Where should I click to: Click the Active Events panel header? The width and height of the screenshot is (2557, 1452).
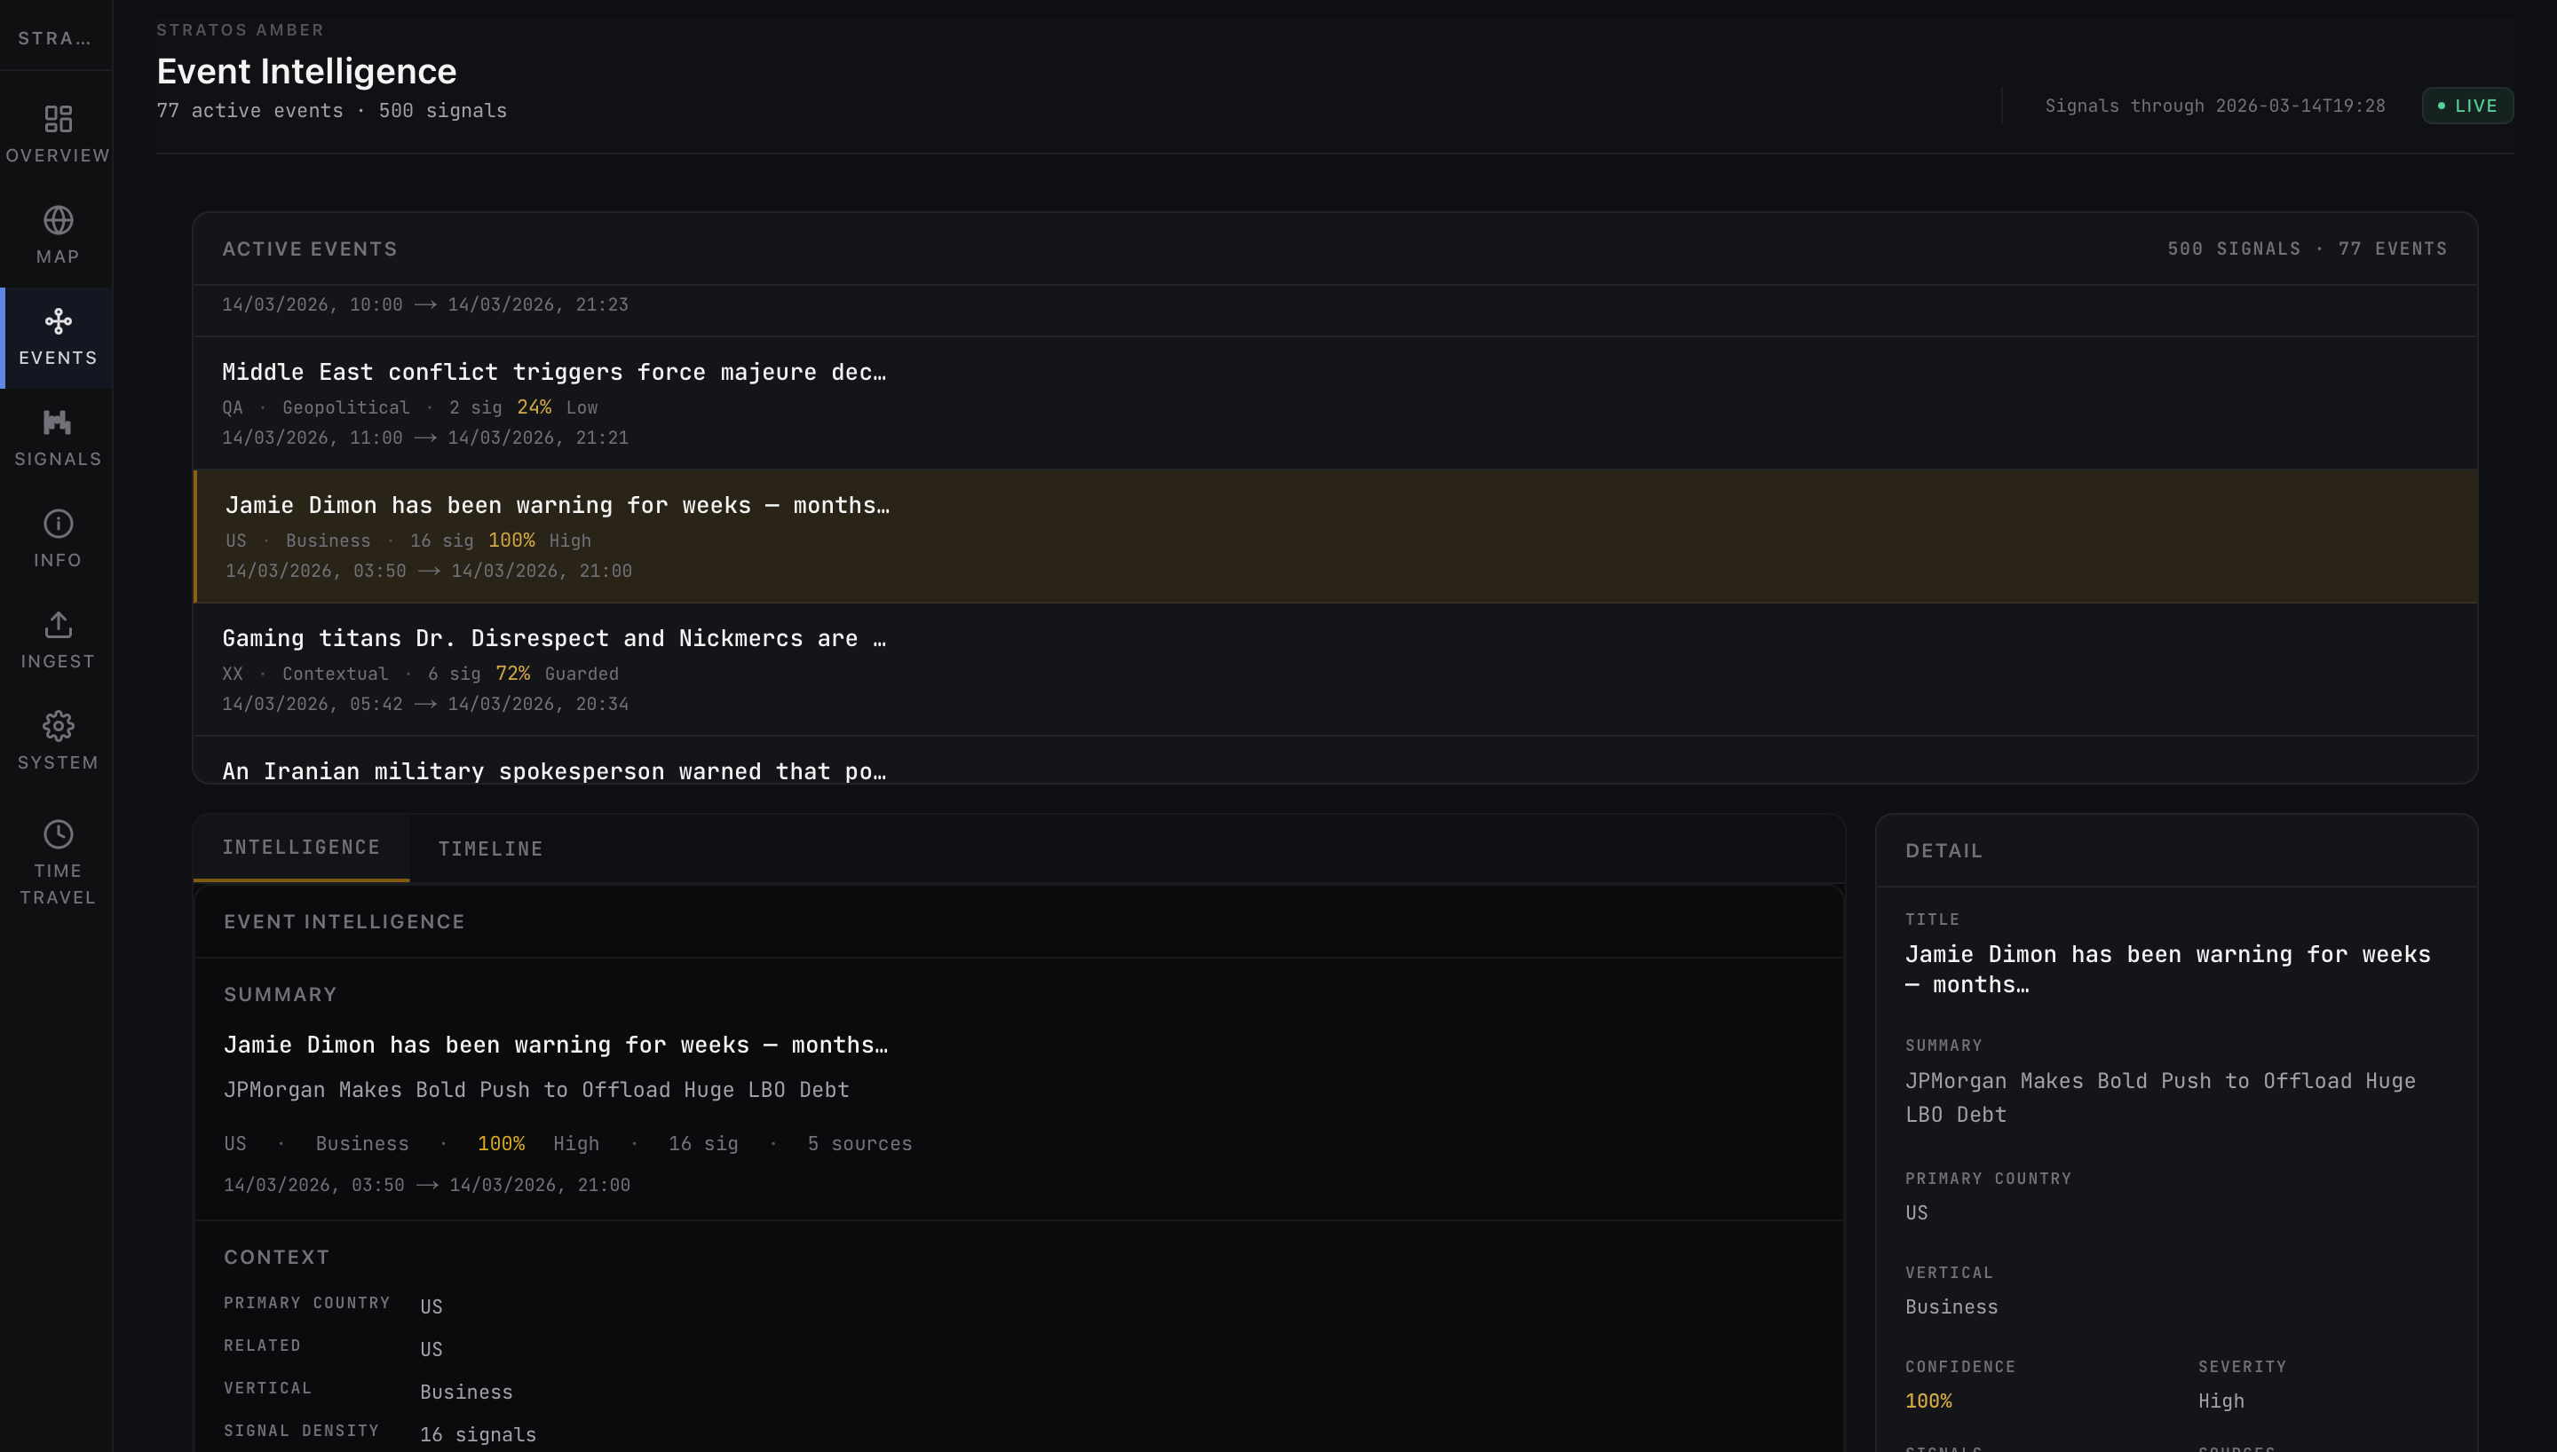[309, 249]
